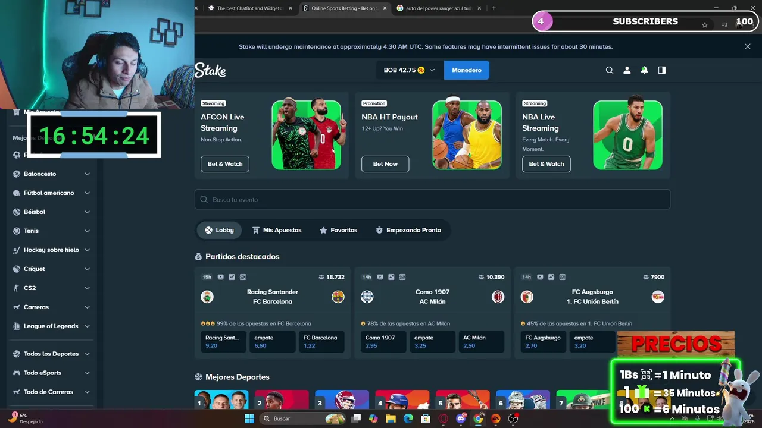The height and width of the screenshot is (428, 762).
Task: Toggle the right side panel icon
Action: [x=661, y=70]
